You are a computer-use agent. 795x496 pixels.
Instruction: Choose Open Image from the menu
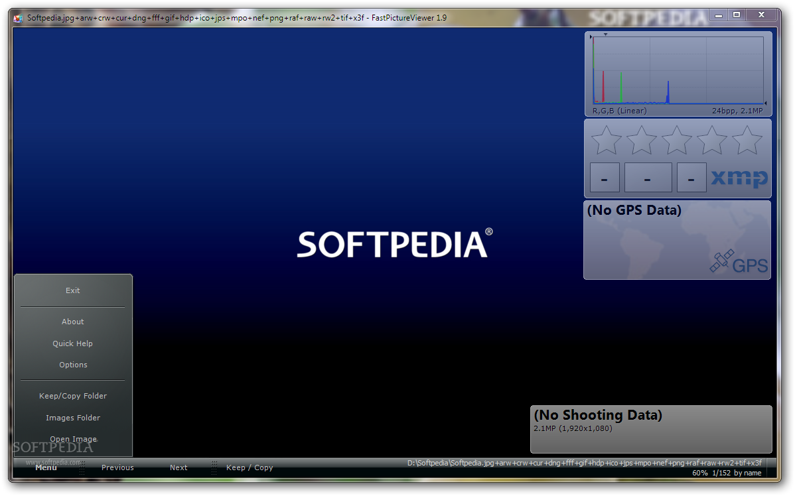tap(73, 439)
